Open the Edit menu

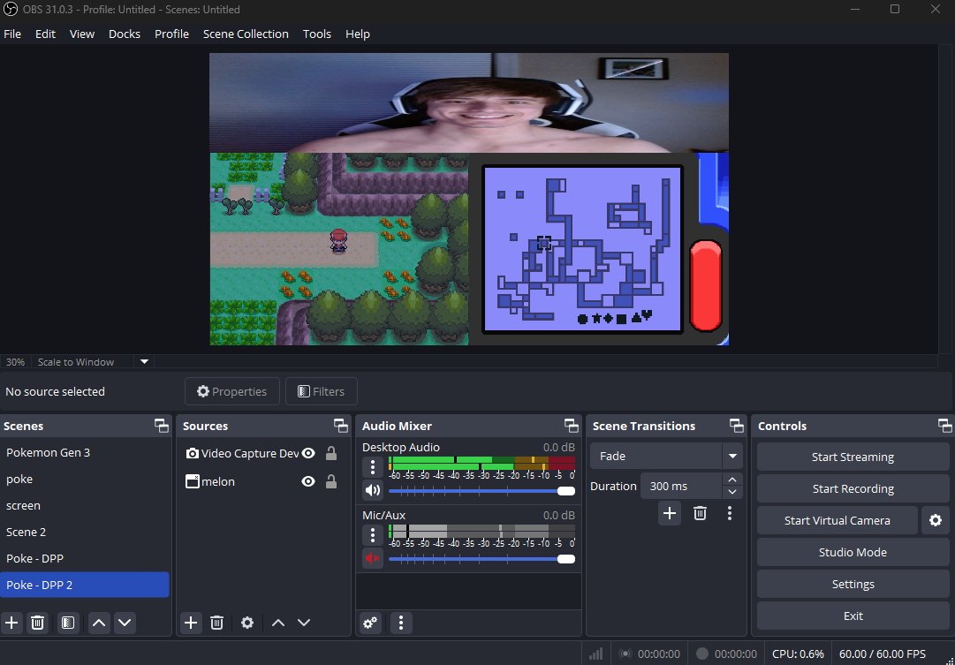coord(45,34)
